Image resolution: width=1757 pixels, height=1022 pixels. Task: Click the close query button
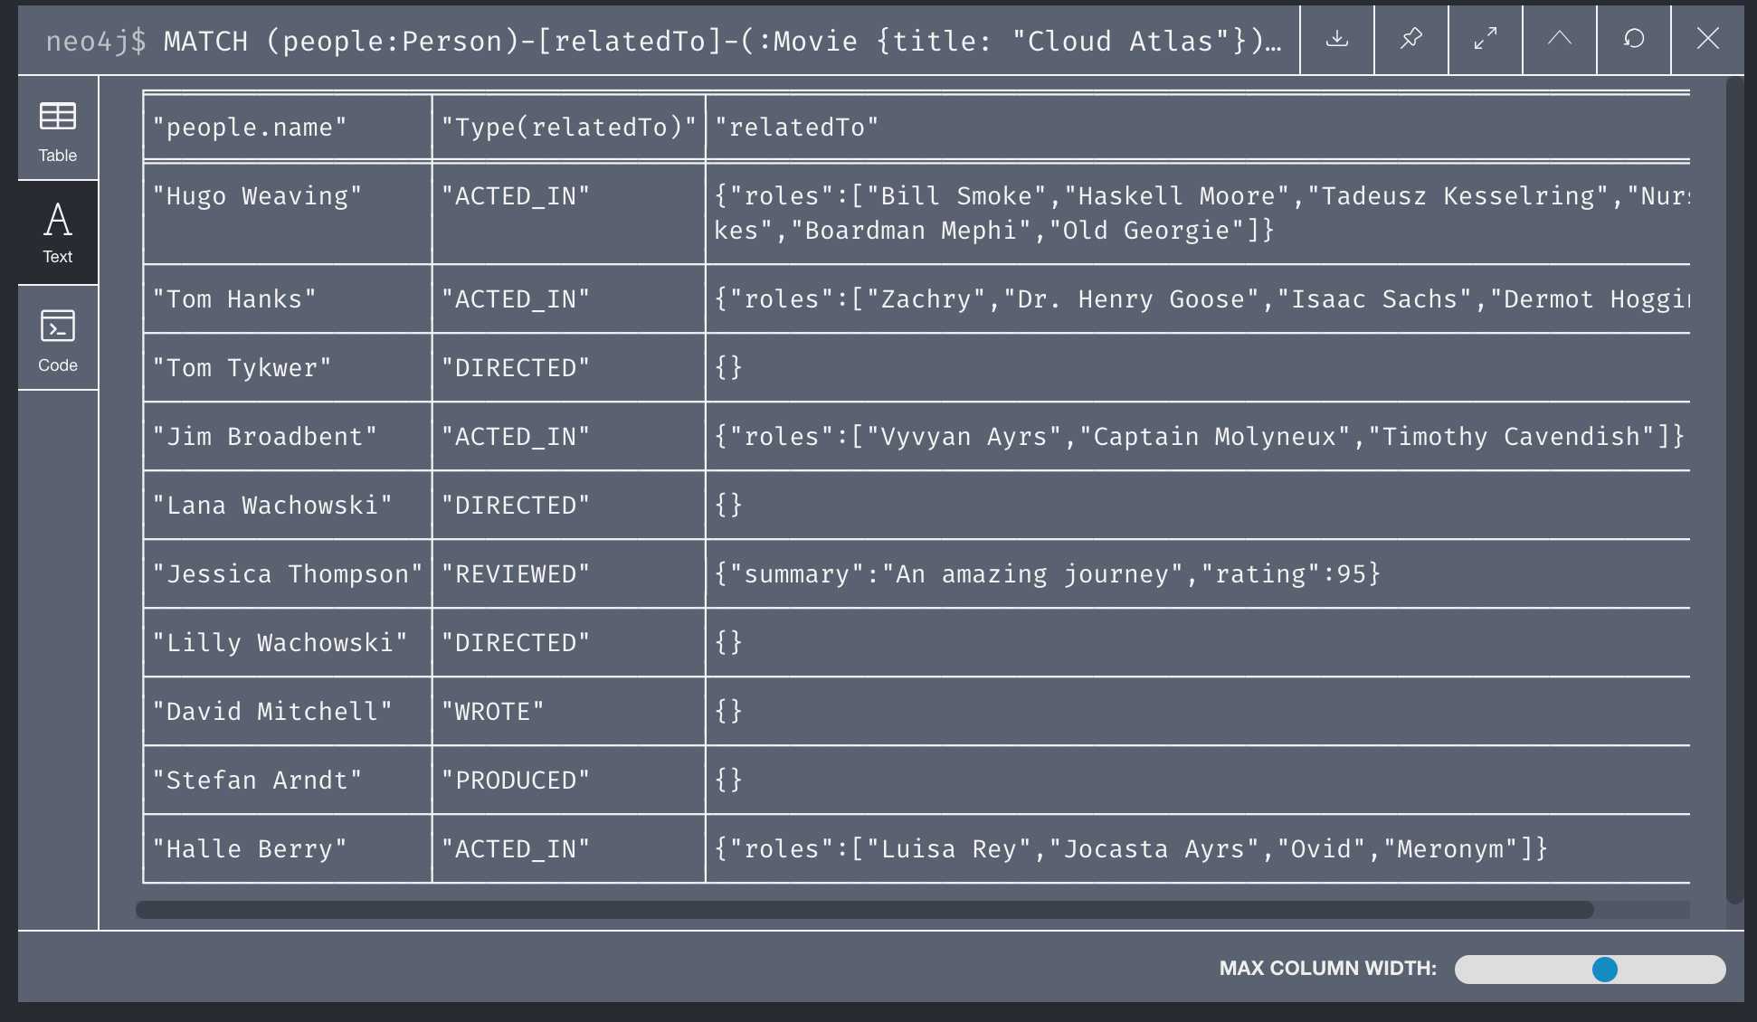1708,38
